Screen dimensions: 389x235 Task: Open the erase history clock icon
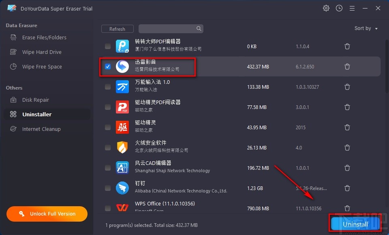click(339, 8)
